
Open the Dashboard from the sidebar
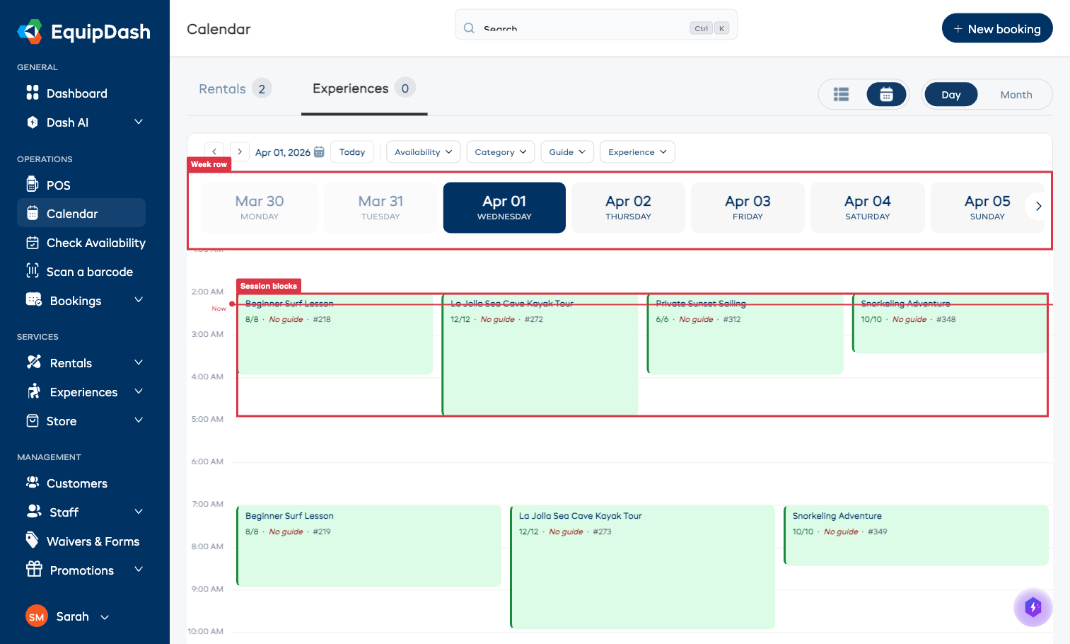click(x=76, y=93)
